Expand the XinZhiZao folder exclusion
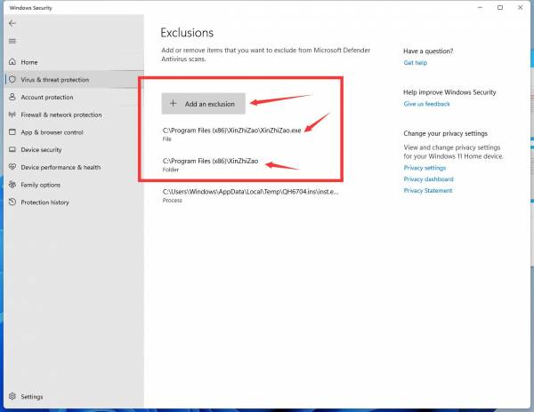Viewport: 534px width, 412px height. (x=210, y=164)
